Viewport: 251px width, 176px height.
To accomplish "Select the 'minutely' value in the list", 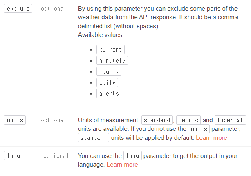I will (112, 61).
